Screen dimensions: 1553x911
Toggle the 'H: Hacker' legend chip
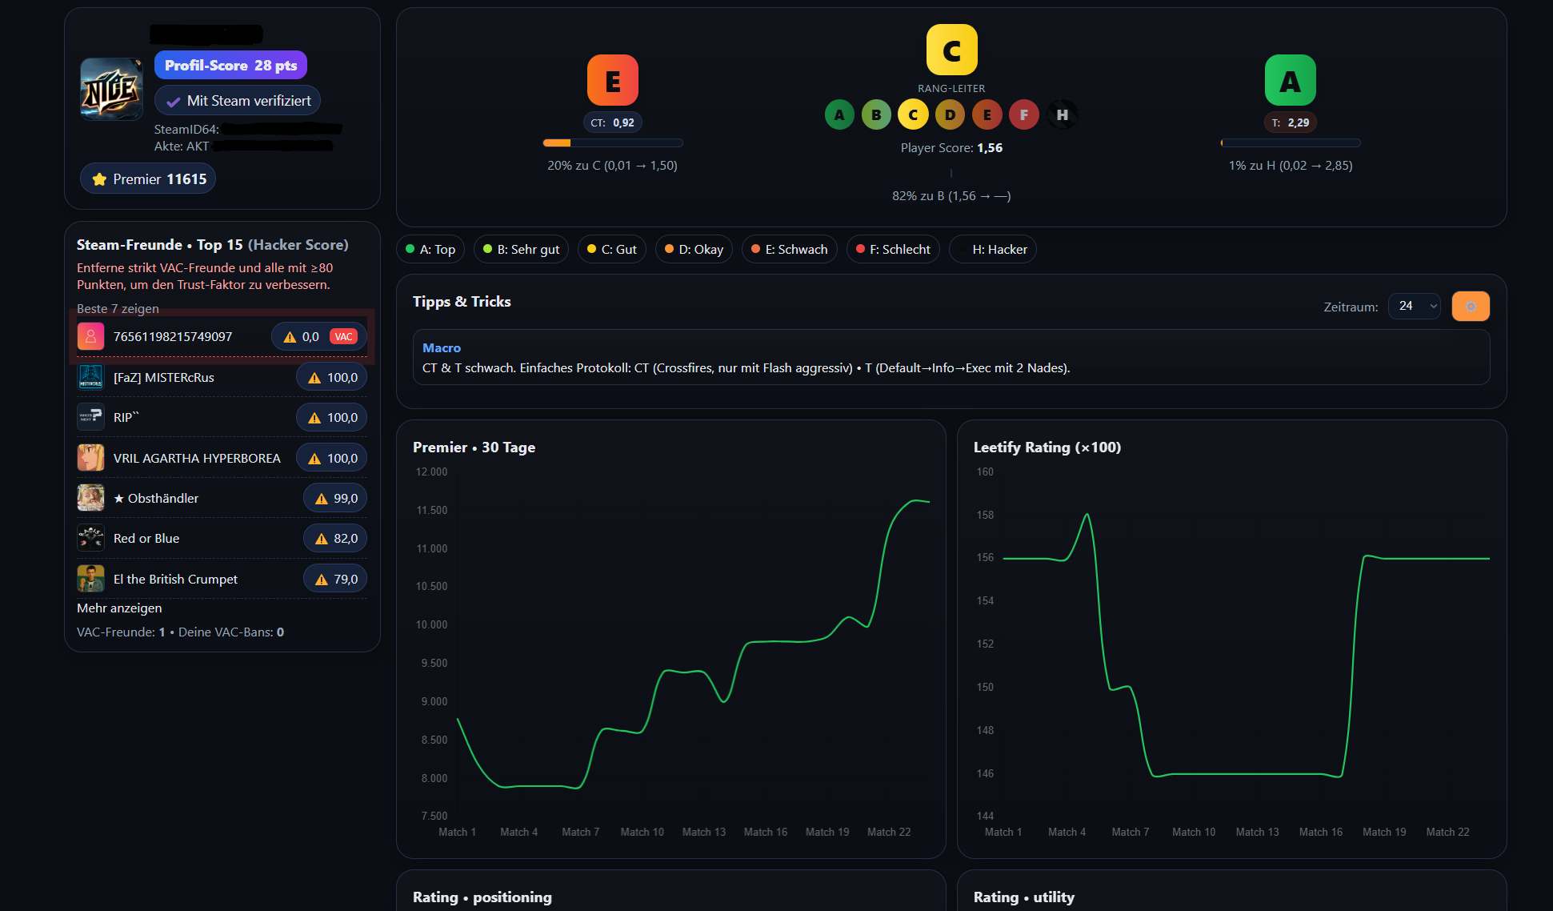pyautogui.click(x=993, y=249)
